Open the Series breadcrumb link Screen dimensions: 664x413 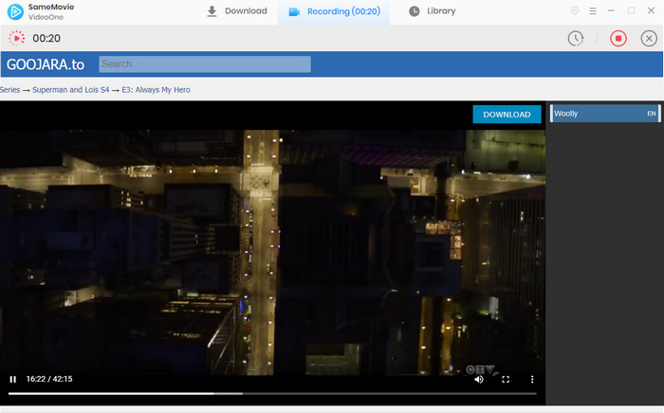point(9,90)
